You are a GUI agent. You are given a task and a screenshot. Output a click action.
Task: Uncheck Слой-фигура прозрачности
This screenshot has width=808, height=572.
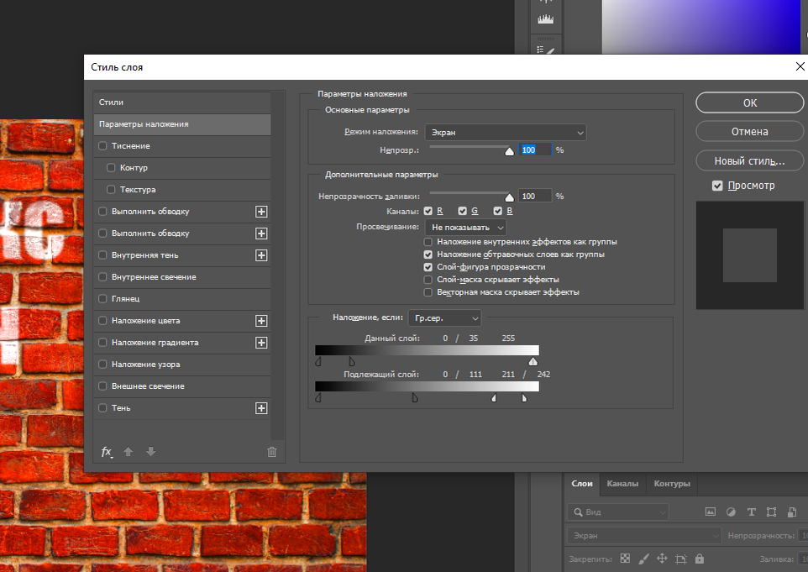click(428, 267)
